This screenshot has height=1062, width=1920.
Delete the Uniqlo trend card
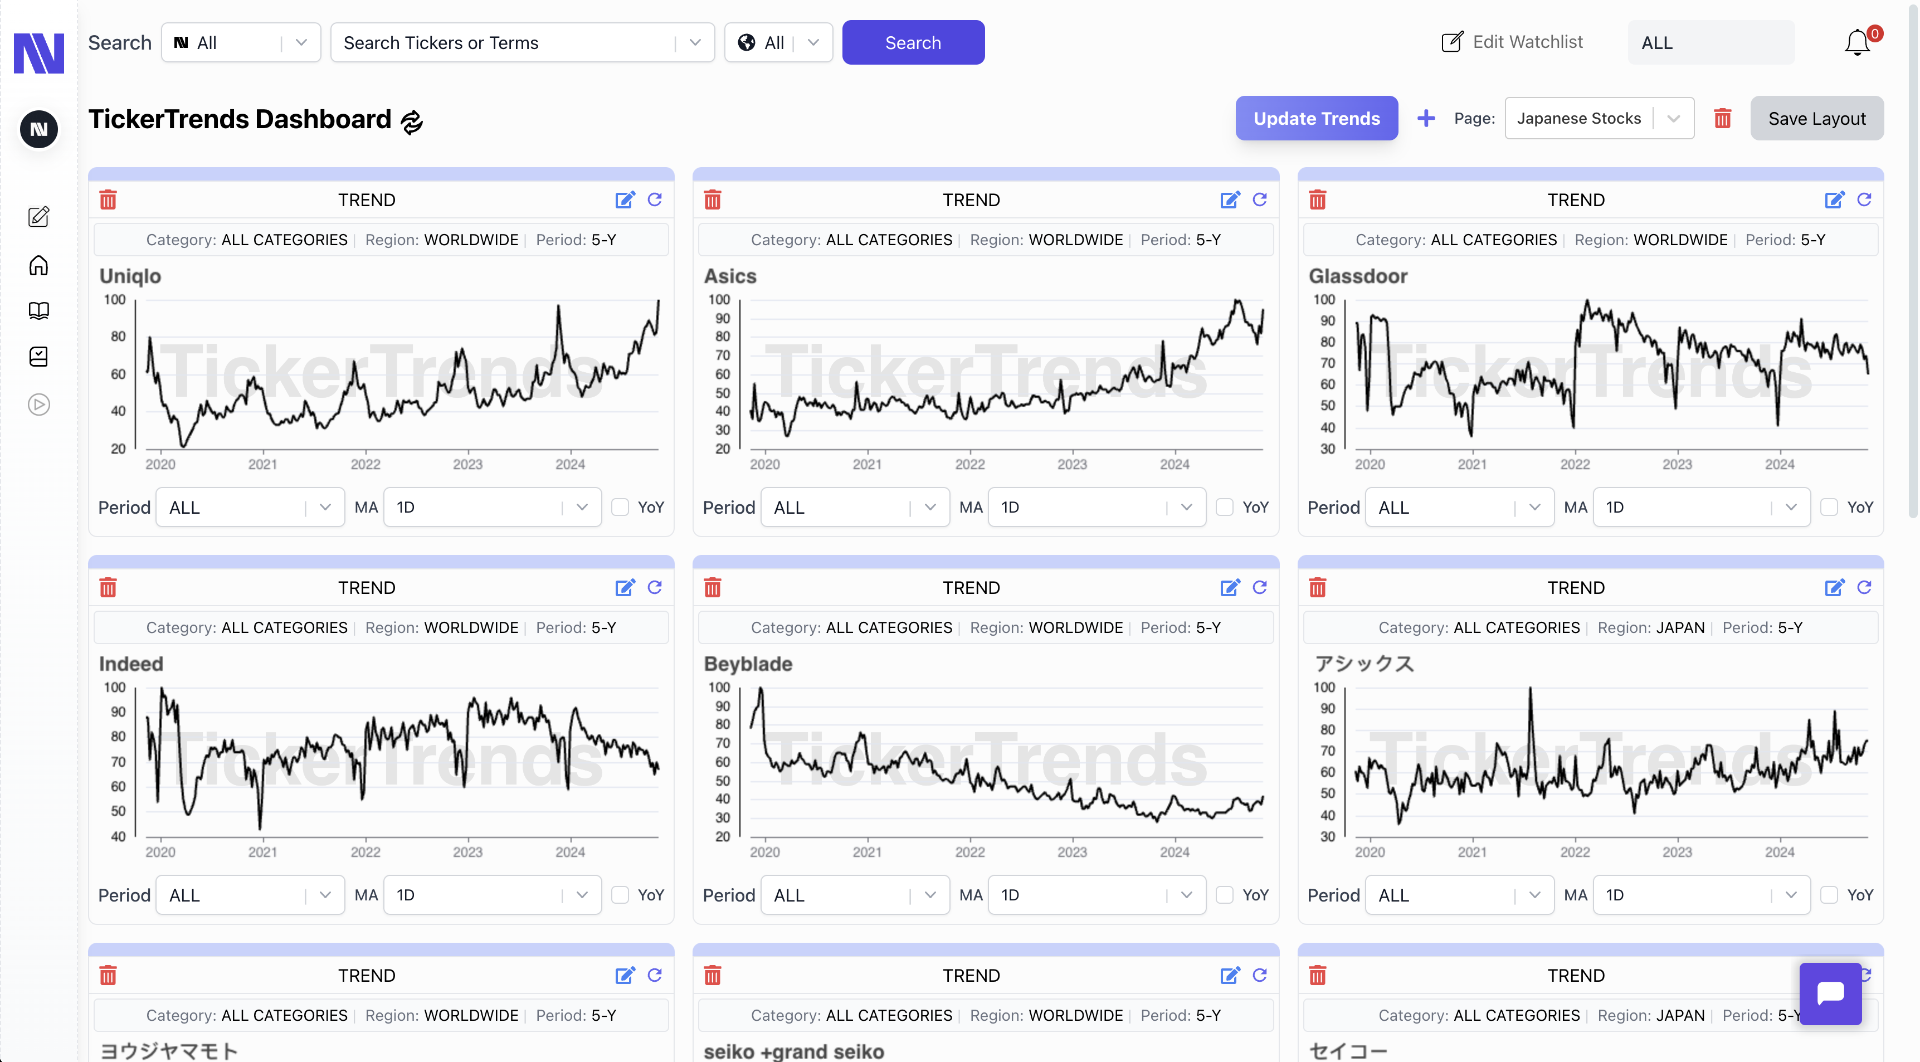tap(108, 199)
